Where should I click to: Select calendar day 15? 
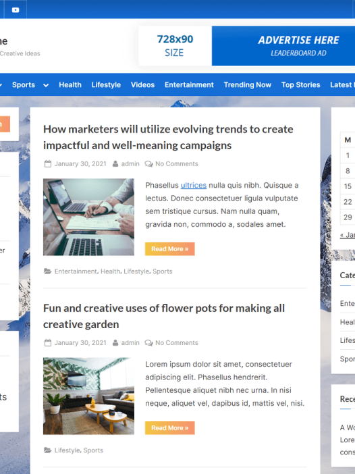tap(348, 186)
